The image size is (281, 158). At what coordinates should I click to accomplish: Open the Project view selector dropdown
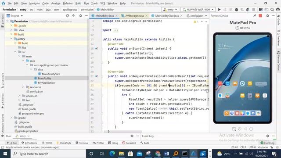(14, 16)
